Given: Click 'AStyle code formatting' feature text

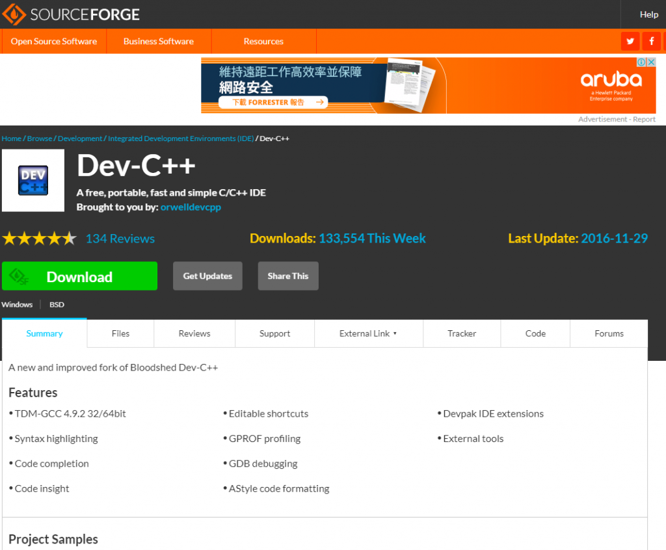Looking at the screenshot, I should point(279,489).
